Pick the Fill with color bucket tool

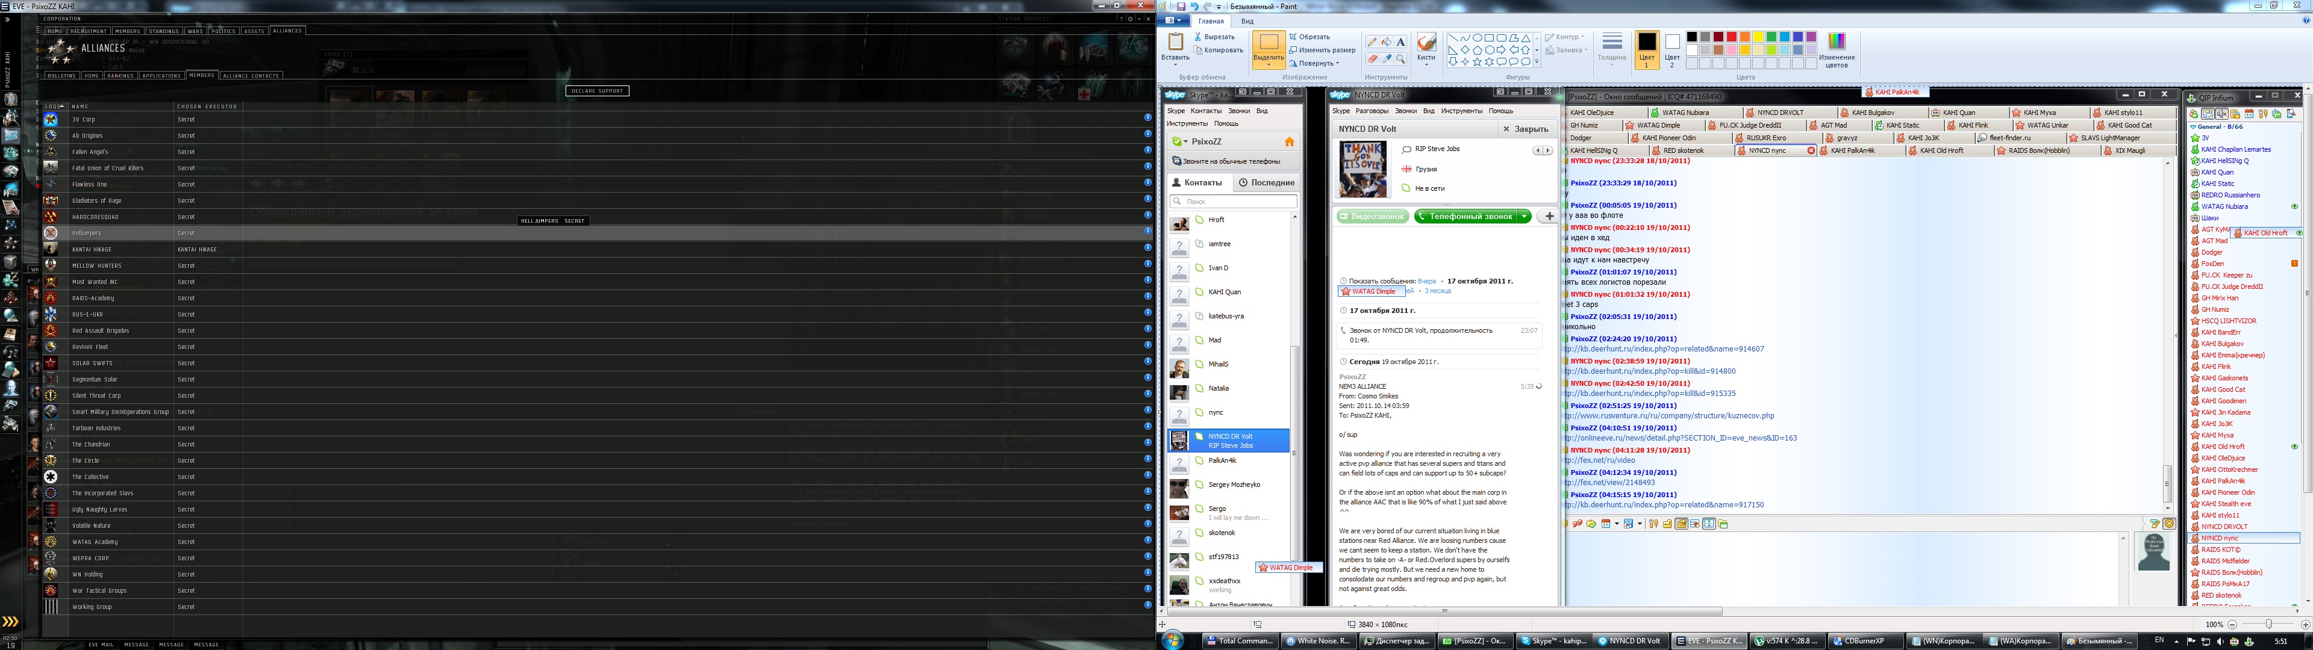[1387, 42]
